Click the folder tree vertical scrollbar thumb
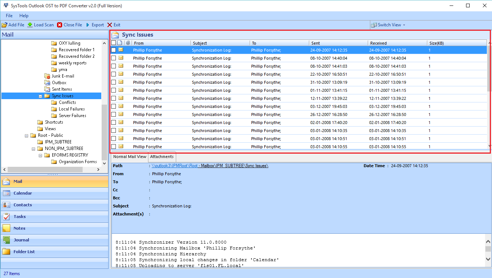The height and width of the screenshot is (278, 492). pos(105,132)
